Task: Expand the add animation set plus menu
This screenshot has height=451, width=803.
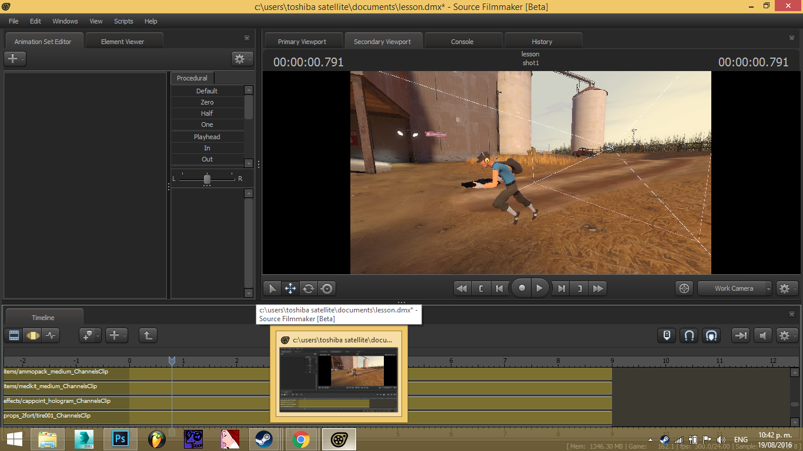Action: point(15,59)
